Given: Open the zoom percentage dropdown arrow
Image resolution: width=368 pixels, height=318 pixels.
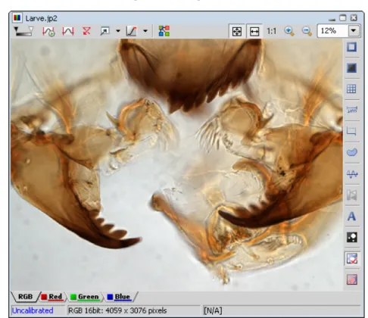Looking at the screenshot, I should 354,31.
